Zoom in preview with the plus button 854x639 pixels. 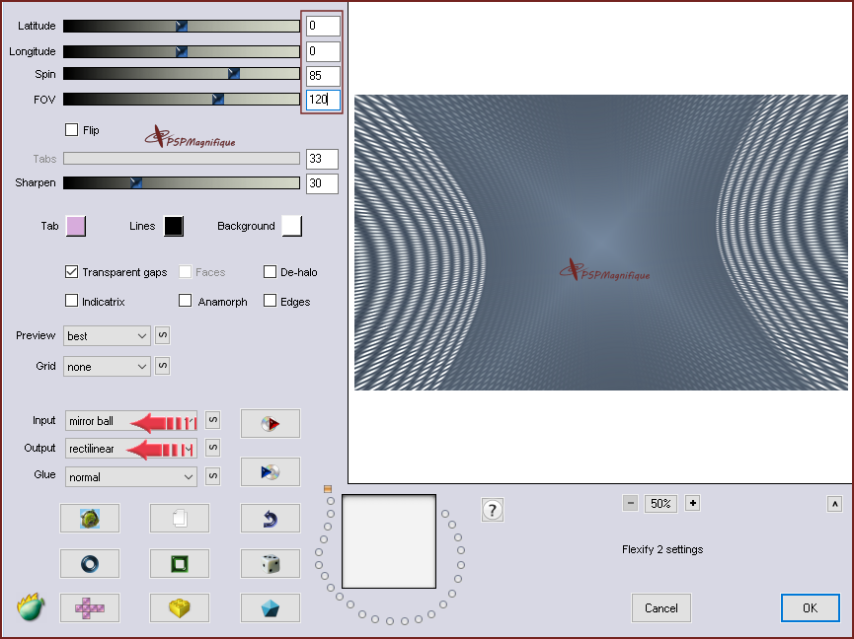pyautogui.click(x=692, y=503)
